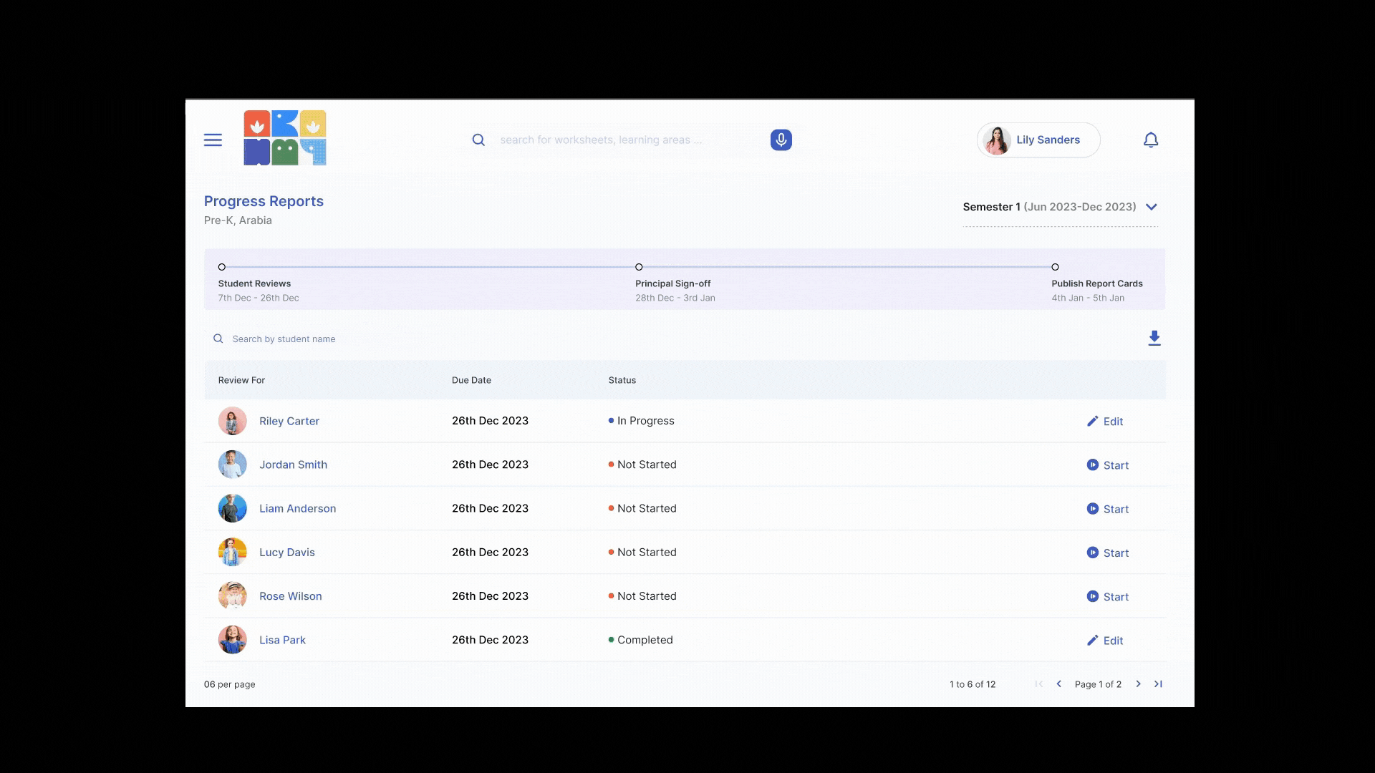The width and height of the screenshot is (1375, 773).
Task: Expand the Semester 1 dropdown
Action: (1151, 207)
